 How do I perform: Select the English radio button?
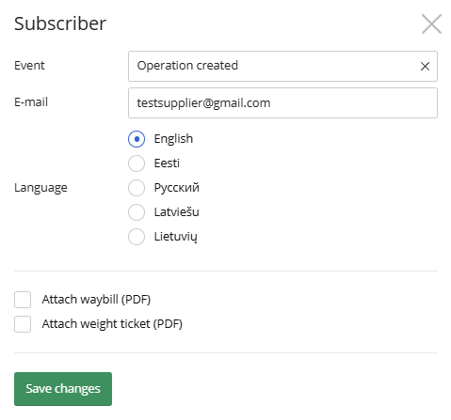point(137,139)
